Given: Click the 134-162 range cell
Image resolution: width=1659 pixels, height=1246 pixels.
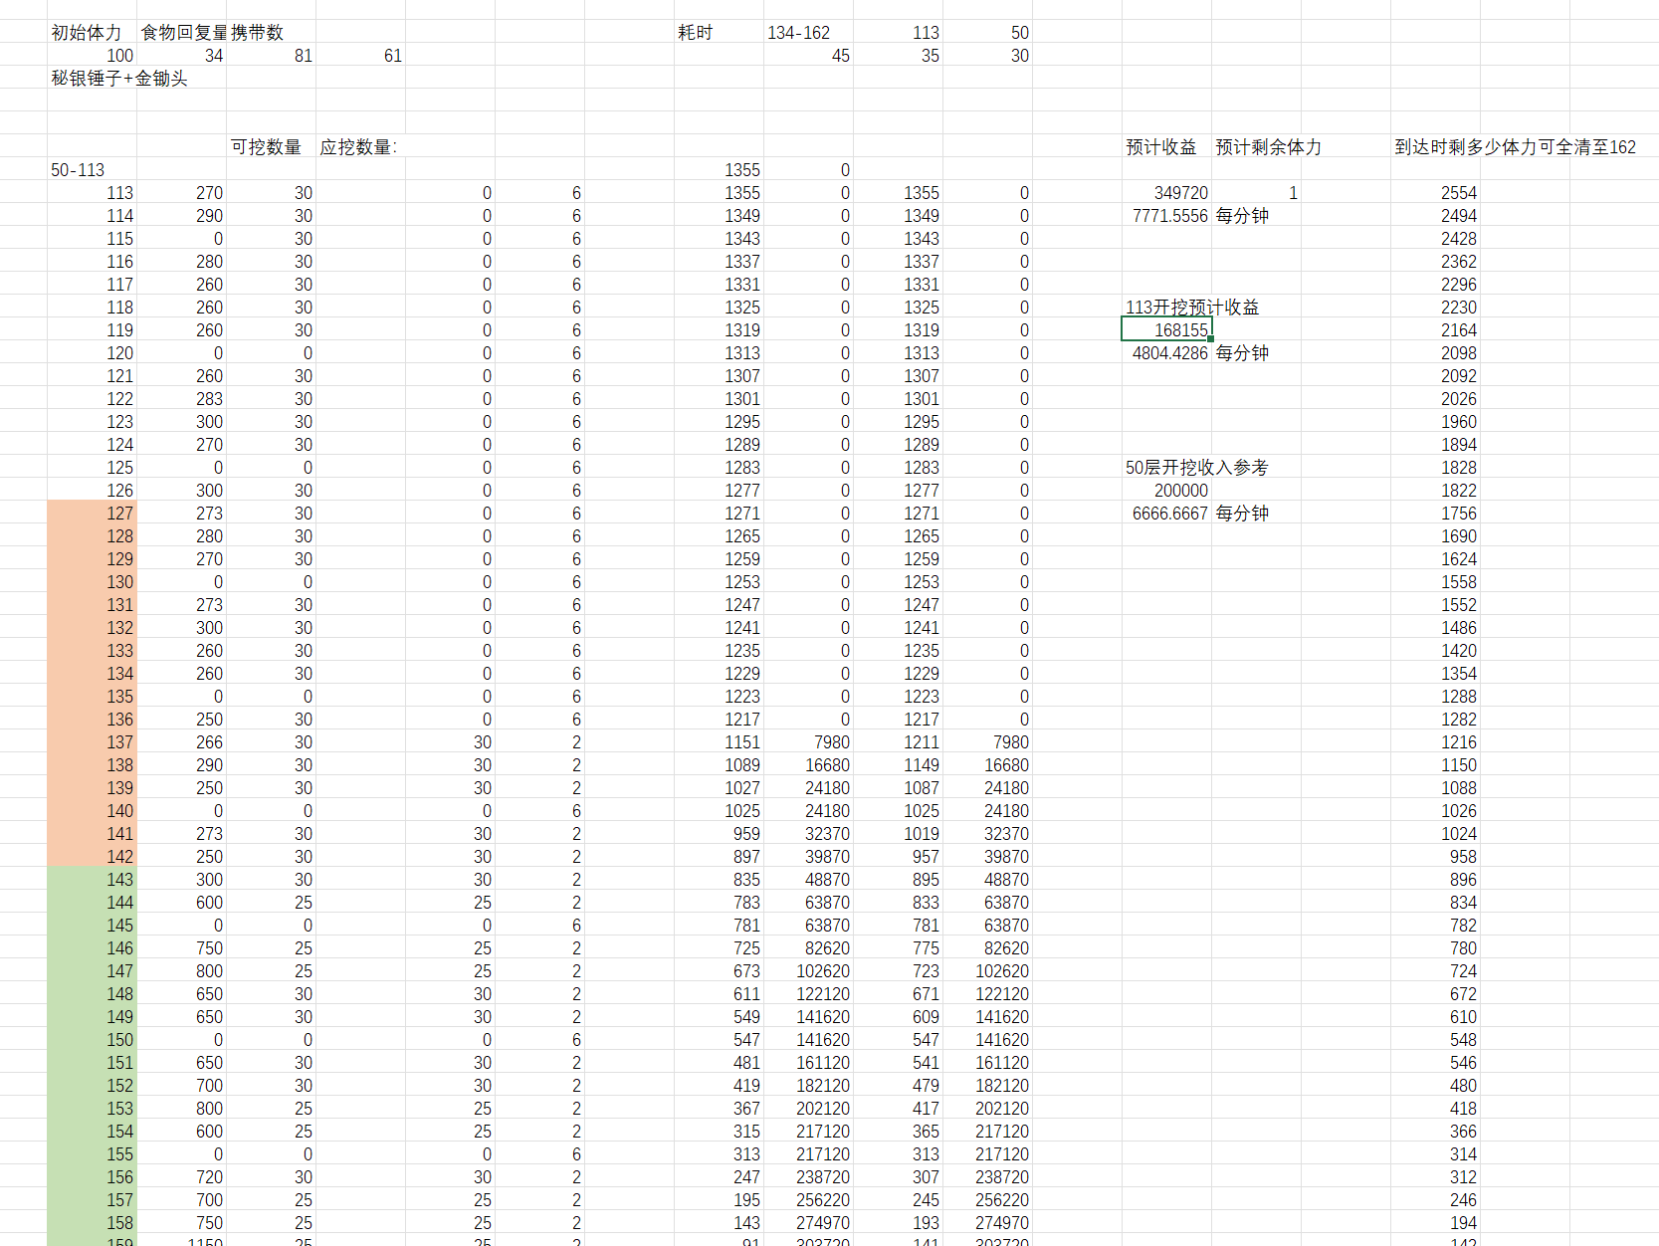Looking at the screenshot, I should tap(808, 32).
